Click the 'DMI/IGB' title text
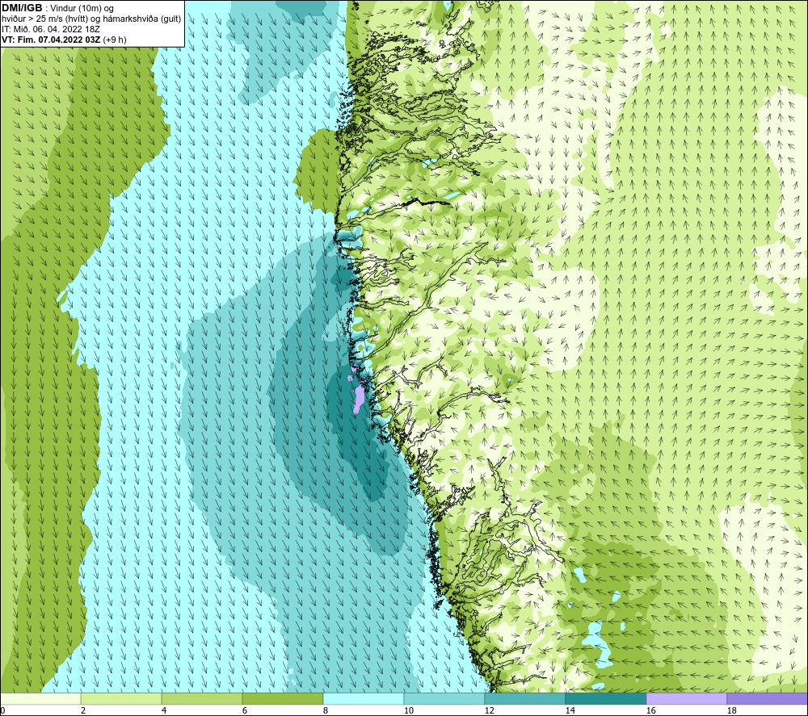The height and width of the screenshot is (716, 808). [22, 8]
